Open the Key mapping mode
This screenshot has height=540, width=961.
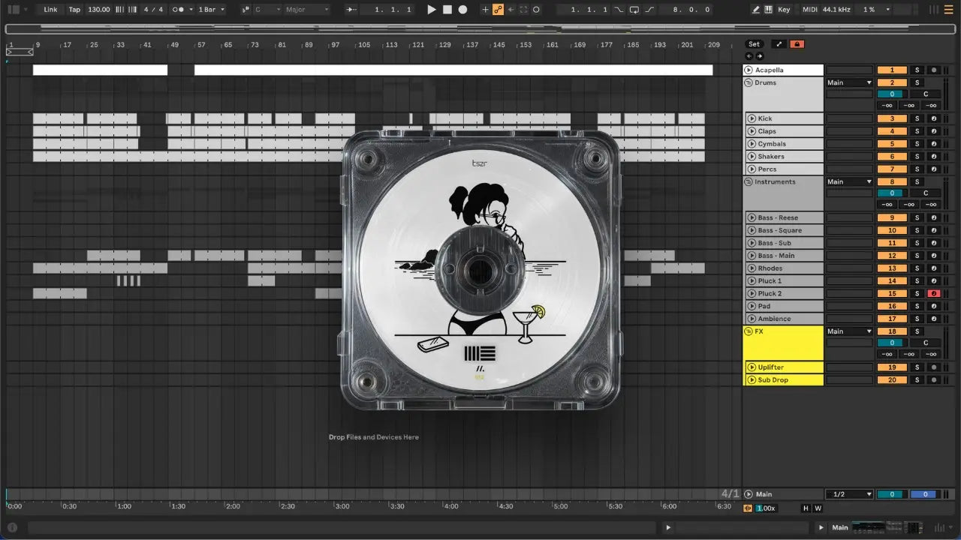(784, 10)
